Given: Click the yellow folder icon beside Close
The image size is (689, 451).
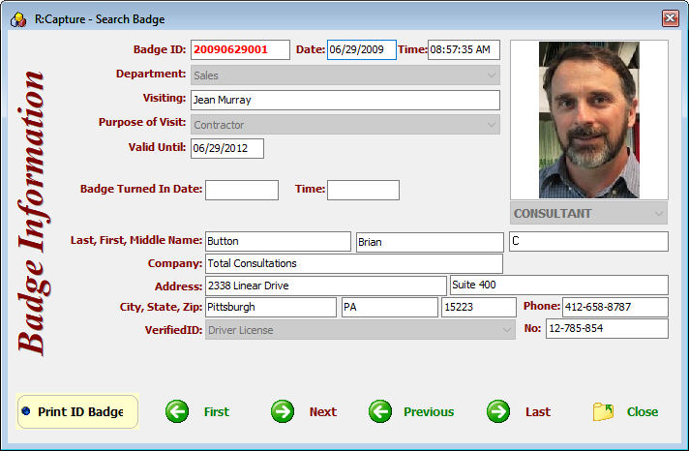Looking at the screenshot, I should pos(603,411).
